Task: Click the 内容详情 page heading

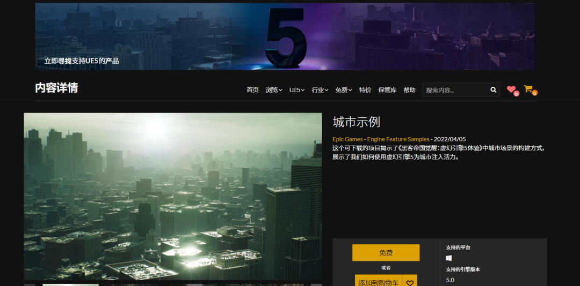Action: (x=56, y=88)
